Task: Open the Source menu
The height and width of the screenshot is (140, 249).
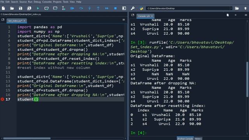Action: tap(23, 2)
